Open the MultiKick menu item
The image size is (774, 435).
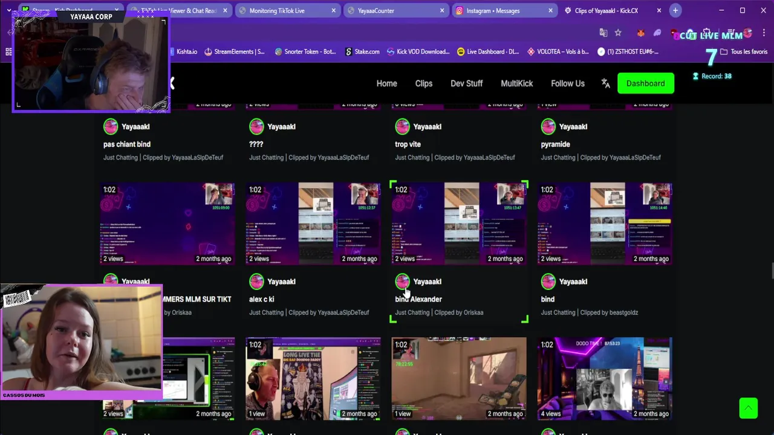(516, 83)
